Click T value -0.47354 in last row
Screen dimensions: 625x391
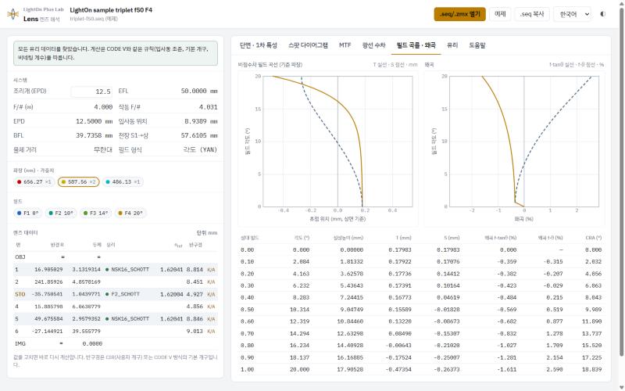(398, 369)
